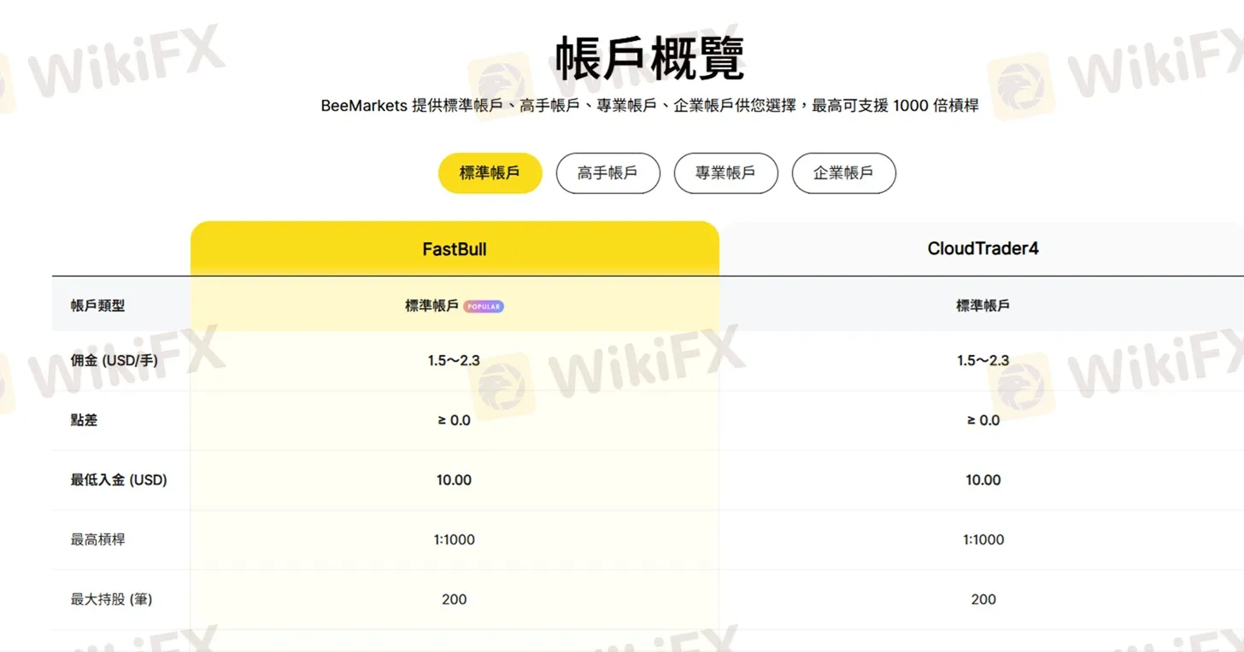Expand the 最大持股 (筆) row
This screenshot has width=1244, height=652.
pyautogui.click(x=110, y=599)
